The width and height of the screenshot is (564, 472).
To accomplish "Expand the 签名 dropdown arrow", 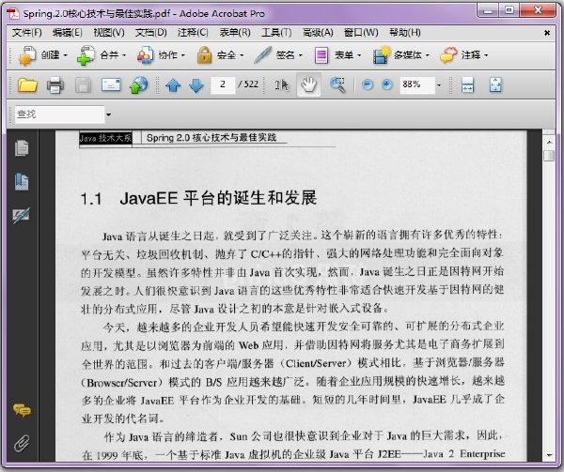I will tap(301, 55).
